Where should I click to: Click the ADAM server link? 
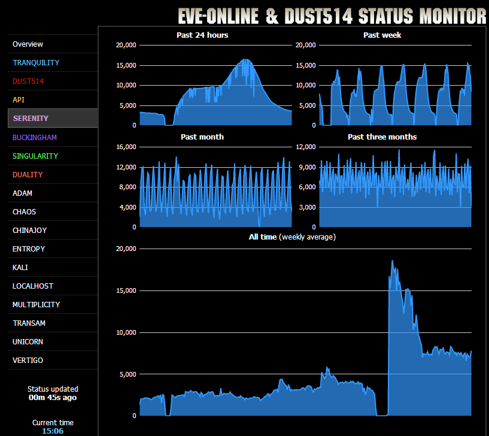(53, 193)
